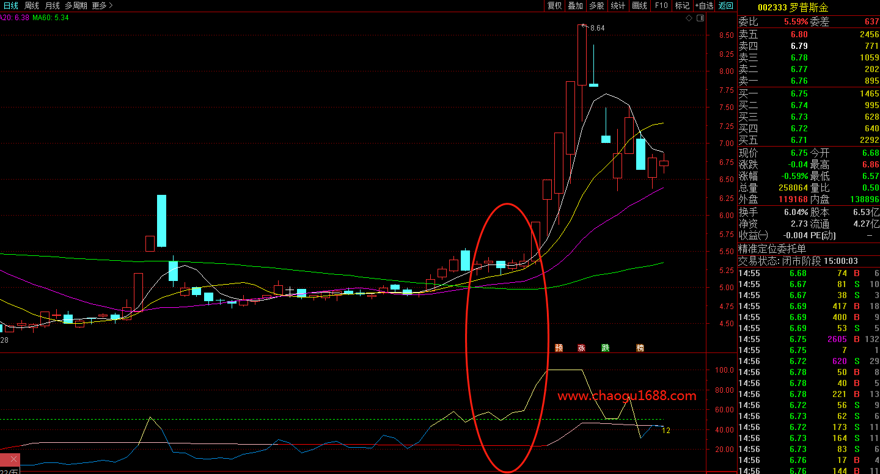Toggle the side panel icon beside the diamond
Image resolution: width=880 pixels, height=474 pixels.
coord(700,18)
